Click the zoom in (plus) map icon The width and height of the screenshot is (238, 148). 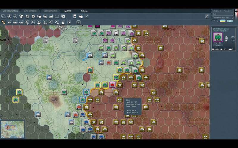point(10,16)
